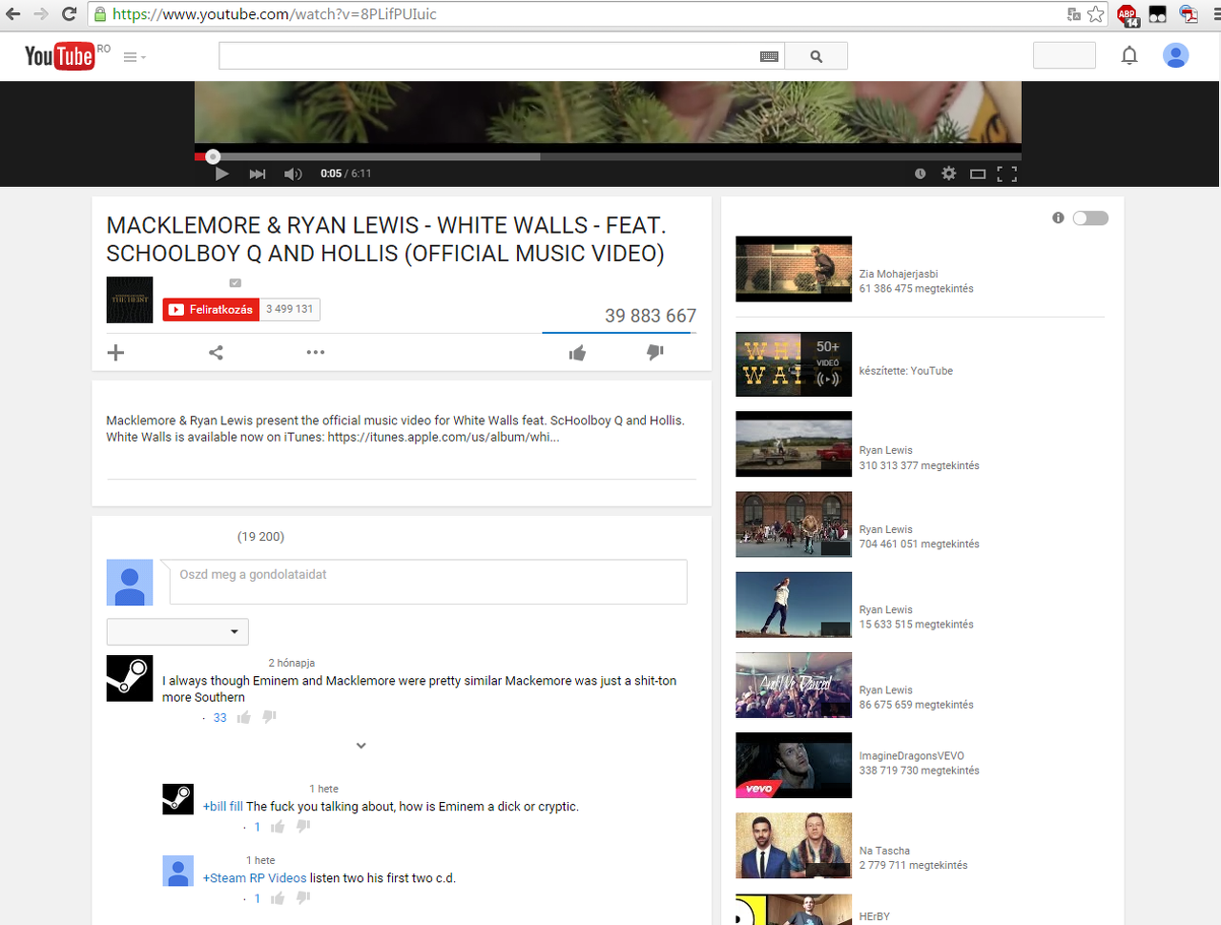Focus the YouTube search field
The height and width of the screenshot is (925, 1221).
tap(488, 56)
